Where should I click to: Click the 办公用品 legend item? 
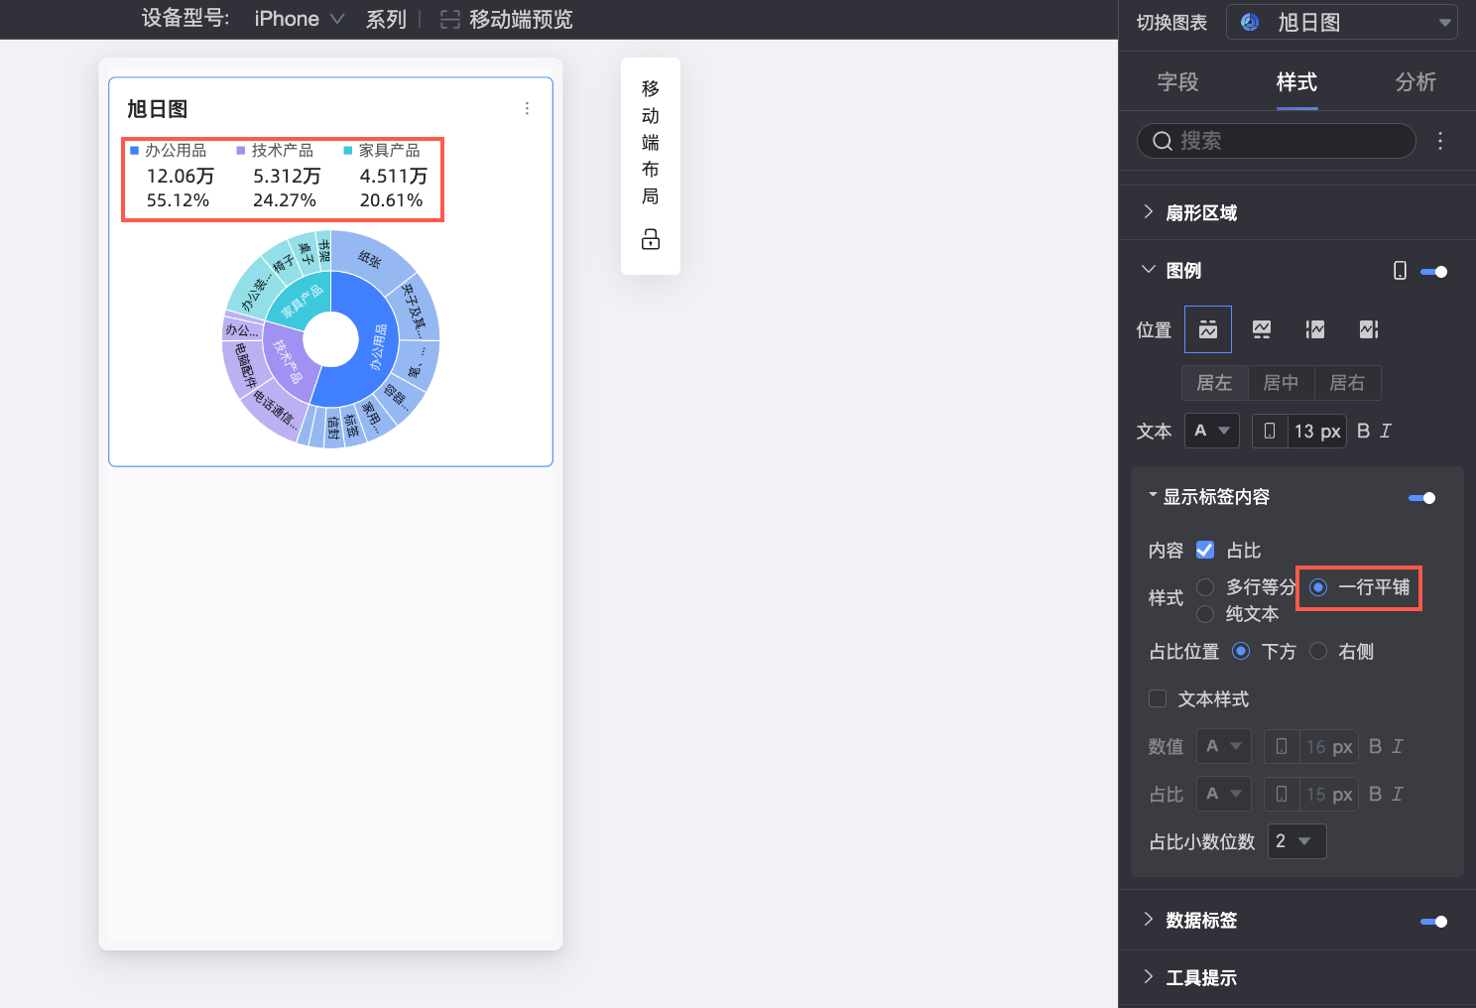(169, 150)
